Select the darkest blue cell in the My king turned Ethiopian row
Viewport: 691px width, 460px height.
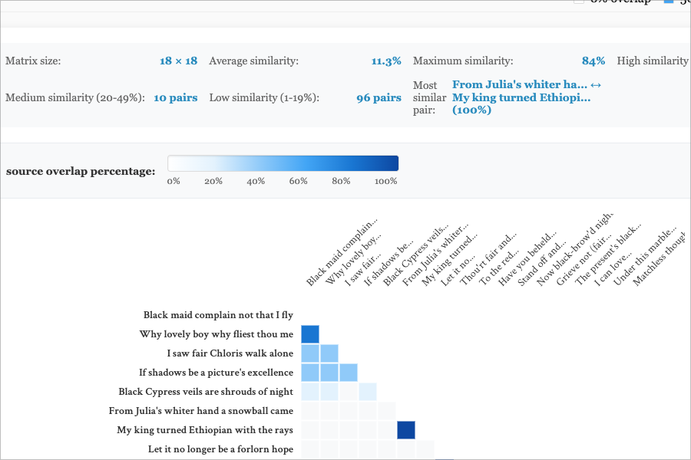click(406, 430)
